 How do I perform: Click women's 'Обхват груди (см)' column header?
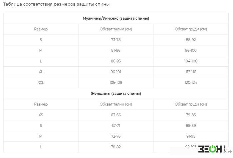pos(191,104)
